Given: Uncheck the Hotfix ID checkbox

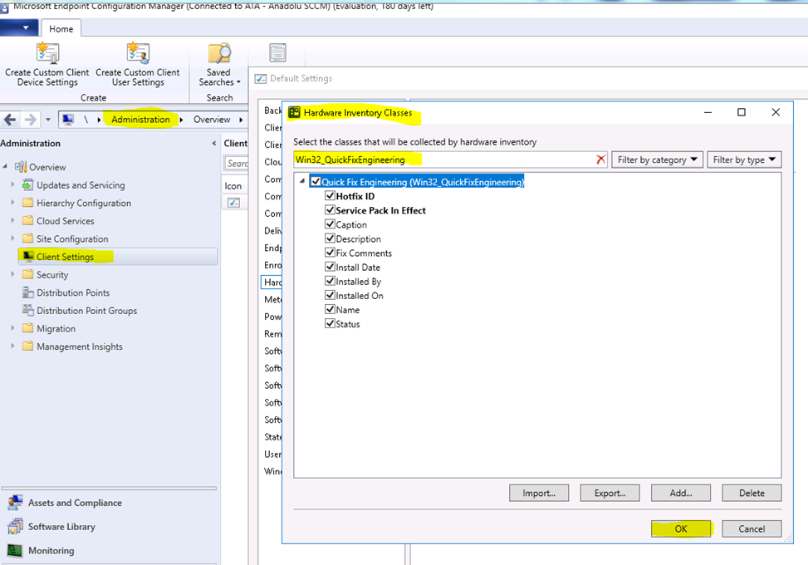Looking at the screenshot, I should [330, 196].
